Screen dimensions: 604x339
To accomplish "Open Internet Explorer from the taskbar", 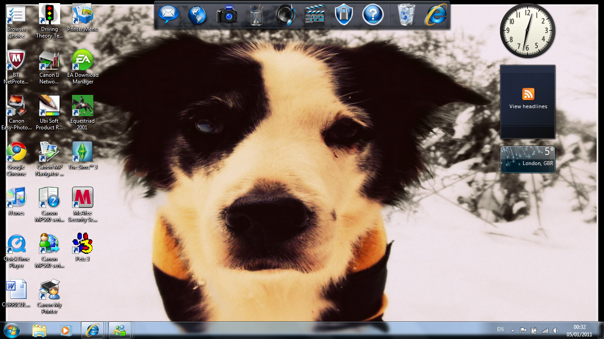I will pos(92,330).
